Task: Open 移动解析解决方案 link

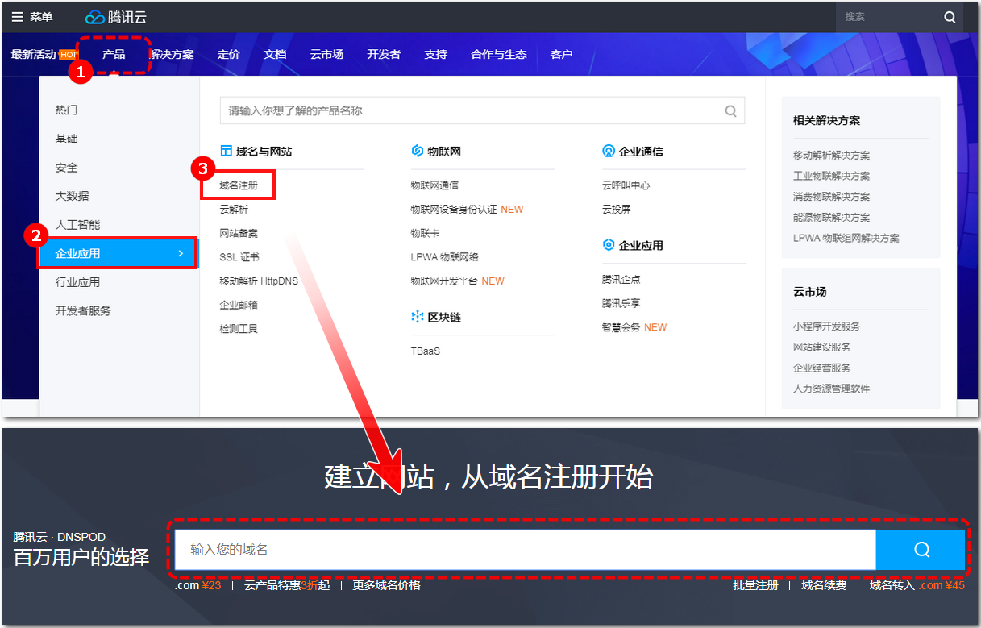Action: (x=831, y=155)
